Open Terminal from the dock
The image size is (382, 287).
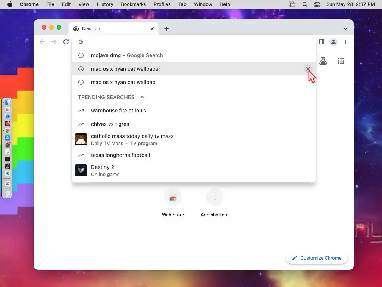tap(7, 159)
